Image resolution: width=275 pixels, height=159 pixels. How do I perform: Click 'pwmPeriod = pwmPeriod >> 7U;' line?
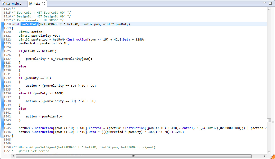click(44, 43)
